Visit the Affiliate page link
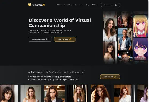149x102 pixels. point(95,5)
